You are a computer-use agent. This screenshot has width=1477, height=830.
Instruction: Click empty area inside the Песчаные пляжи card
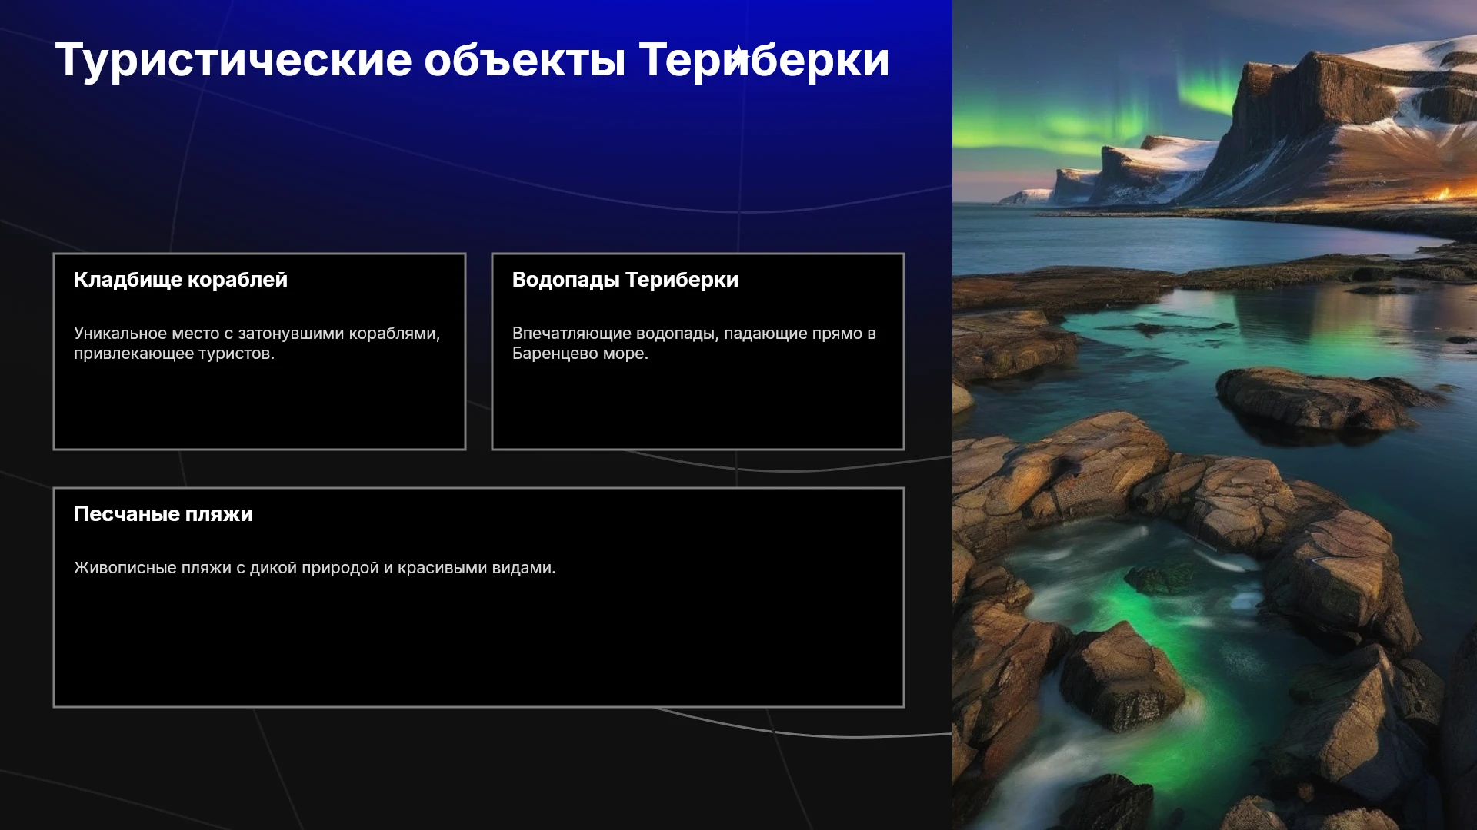478,646
